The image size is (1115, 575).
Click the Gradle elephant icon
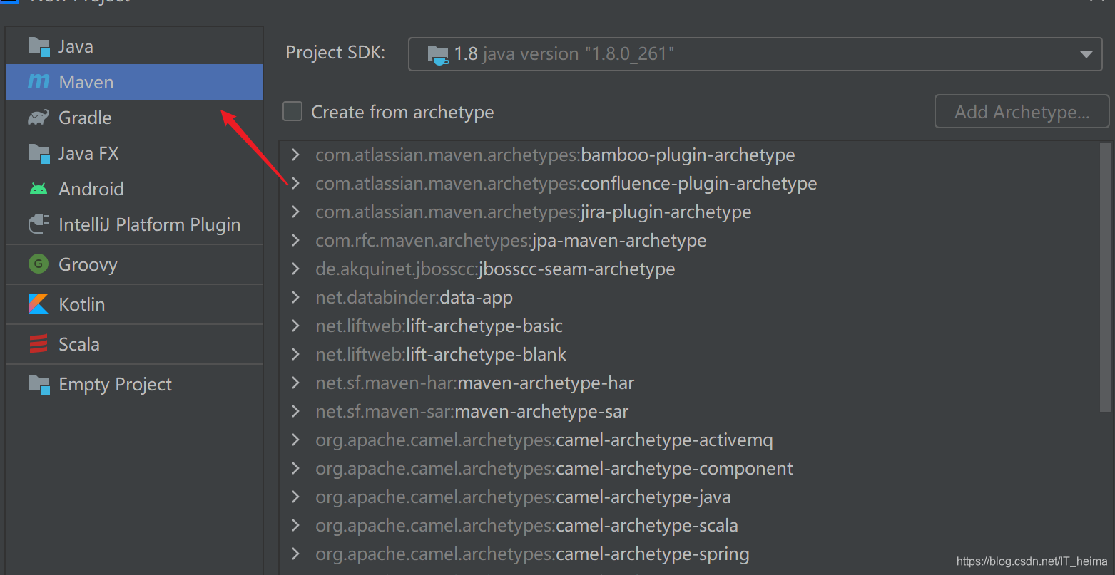(39, 118)
